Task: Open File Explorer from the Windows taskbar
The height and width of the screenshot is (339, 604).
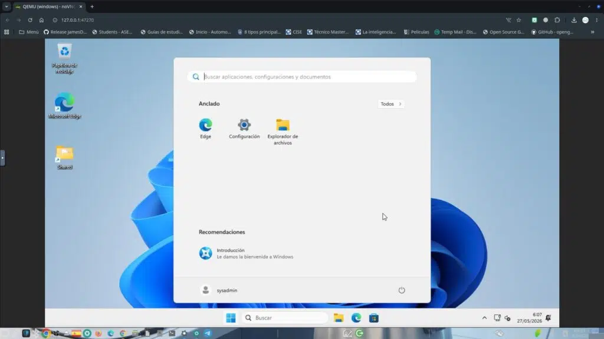Action: [339, 318]
